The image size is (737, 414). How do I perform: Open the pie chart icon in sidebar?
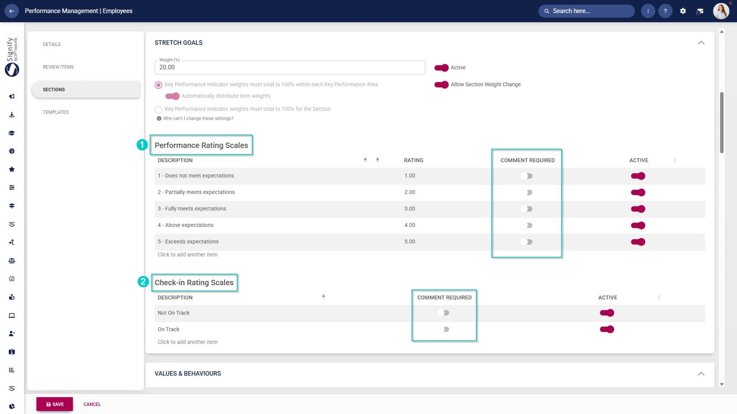[x=12, y=407]
